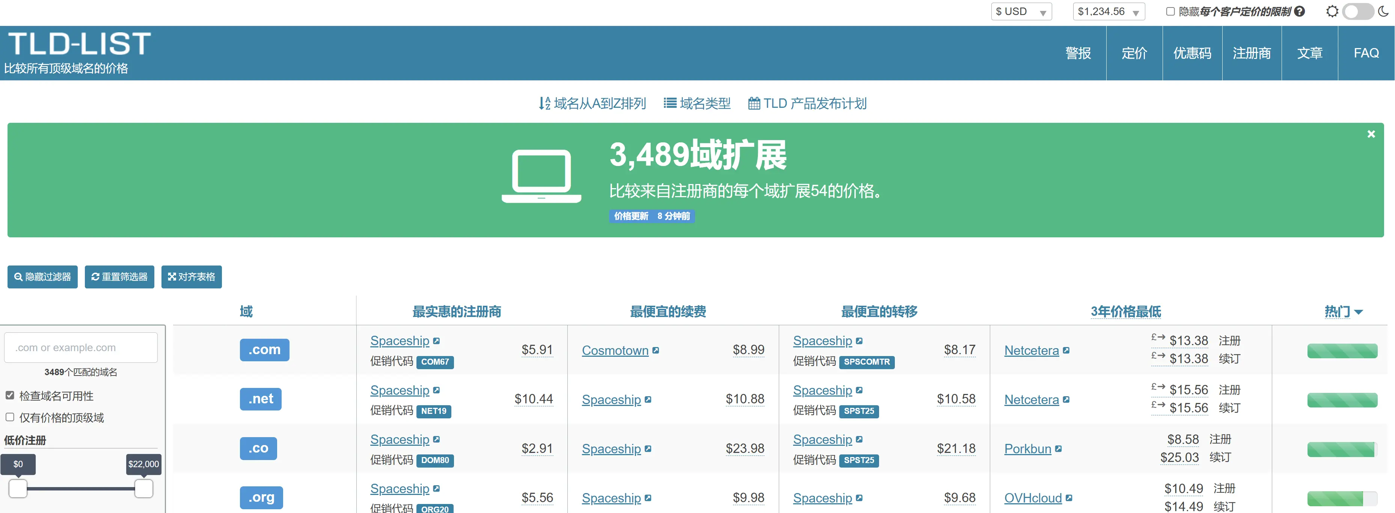Click external-link icon beside Spaceship .org renewal

(x=648, y=498)
